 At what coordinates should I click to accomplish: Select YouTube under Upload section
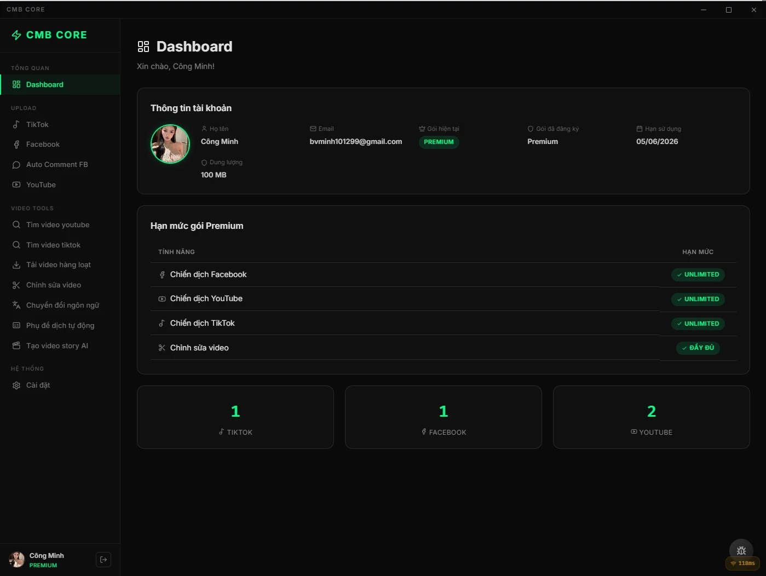pos(41,185)
